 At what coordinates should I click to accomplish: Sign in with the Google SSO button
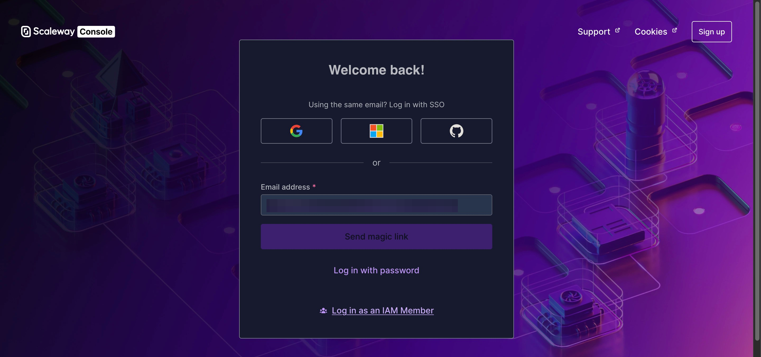tap(296, 131)
